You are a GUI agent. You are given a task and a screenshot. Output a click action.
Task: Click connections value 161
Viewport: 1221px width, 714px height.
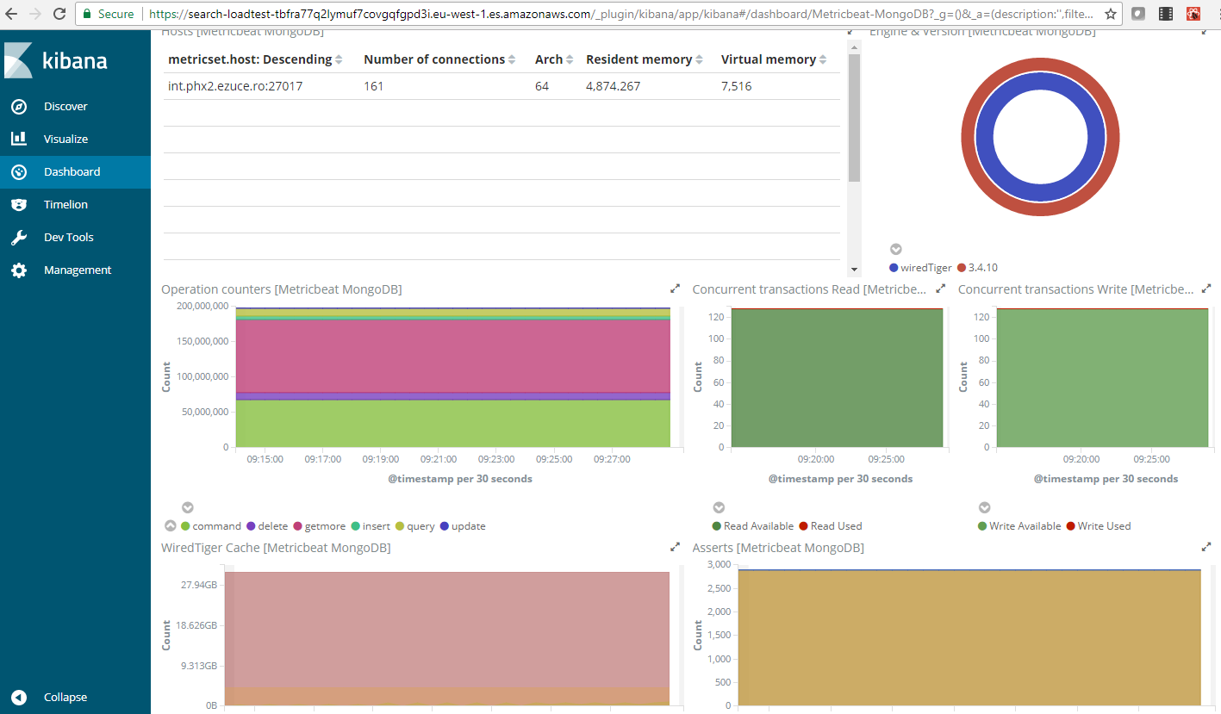(x=373, y=86)
